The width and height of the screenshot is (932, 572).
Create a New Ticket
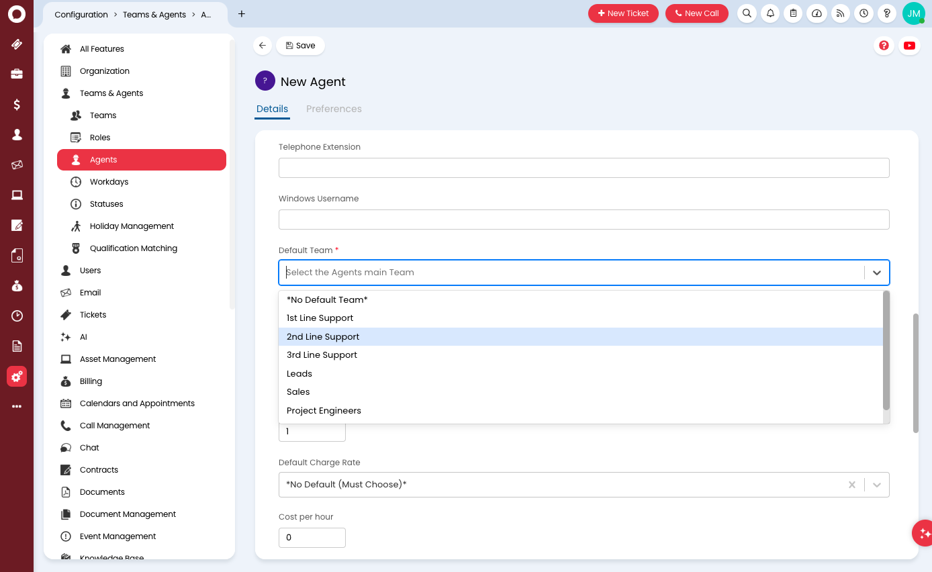click(623, 13)
